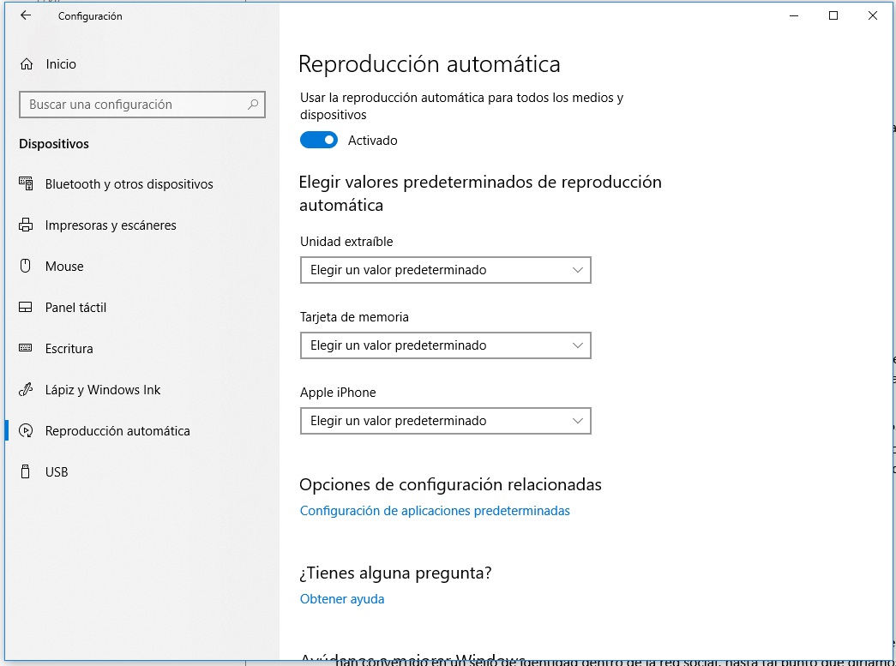Open the Apple iPhone default dropdown
Viewport: 896px width, 666px height.
pyautogui.click(x=445, y=421)
